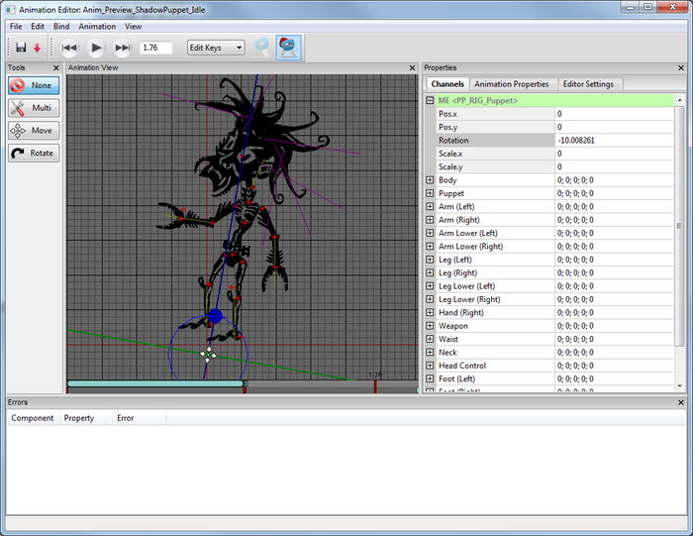This screenshot has width=693, height=536.
Task: Select the Multi tool
Action: coord(34,108)
